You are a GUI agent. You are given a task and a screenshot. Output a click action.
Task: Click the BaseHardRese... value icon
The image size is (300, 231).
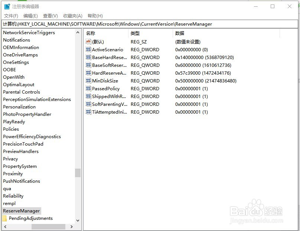click(88, 57)
